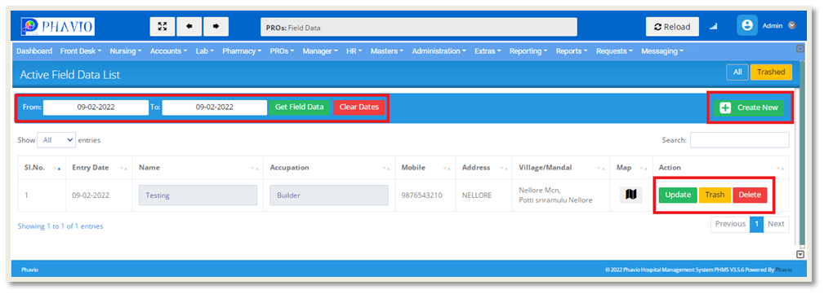Expand the Pharmacy menu
The width and height of the screenshot is (824, 294).
[242, 50]
